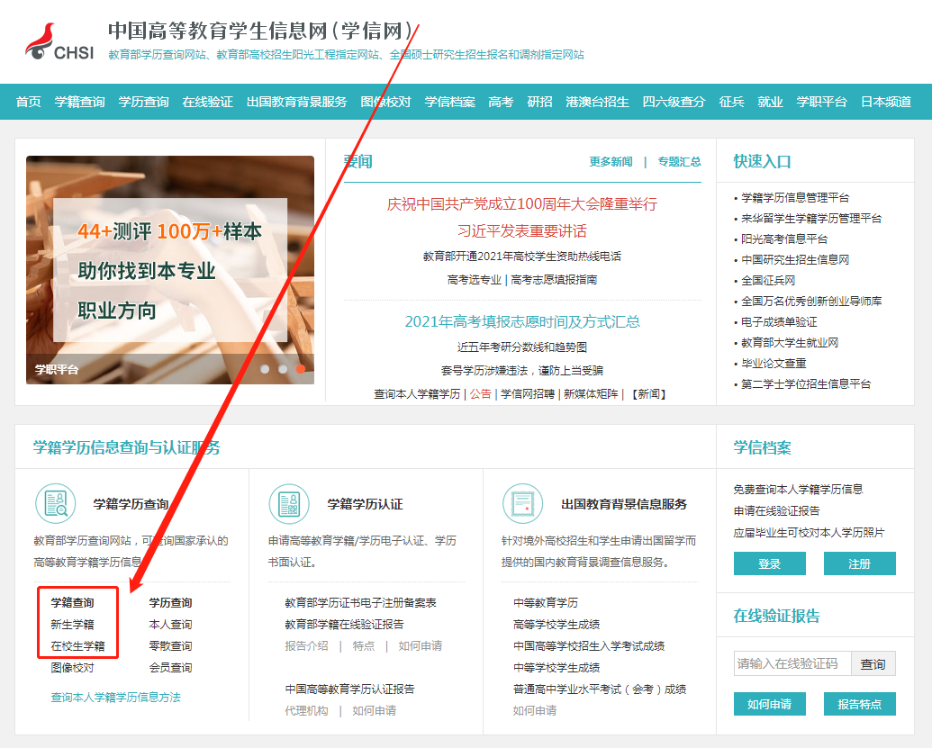This screenshot has height=748, width=932.
Task: Open 学信网招聘 link
Action: click(527, 394)
